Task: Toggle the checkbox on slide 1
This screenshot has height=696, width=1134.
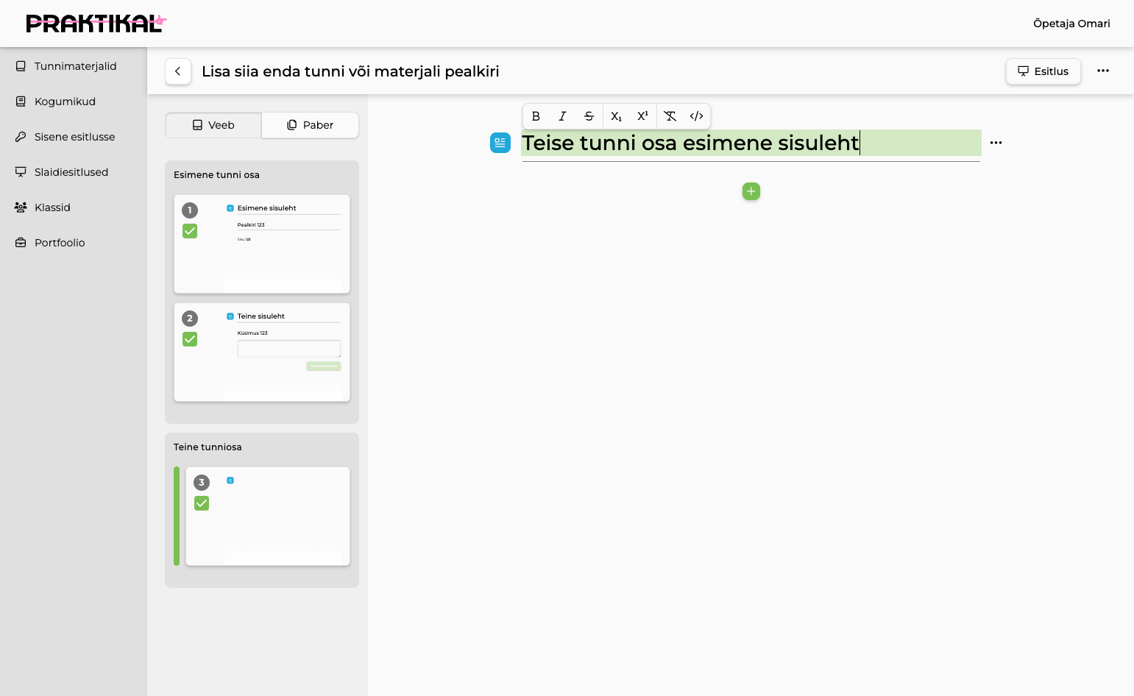Action: coord(190,231)
